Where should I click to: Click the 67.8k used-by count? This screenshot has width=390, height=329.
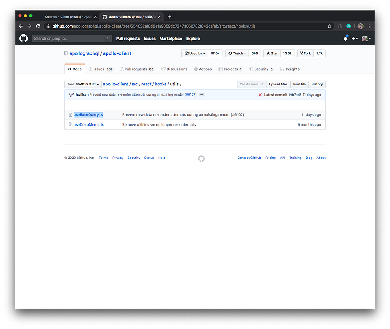(215, 53)
